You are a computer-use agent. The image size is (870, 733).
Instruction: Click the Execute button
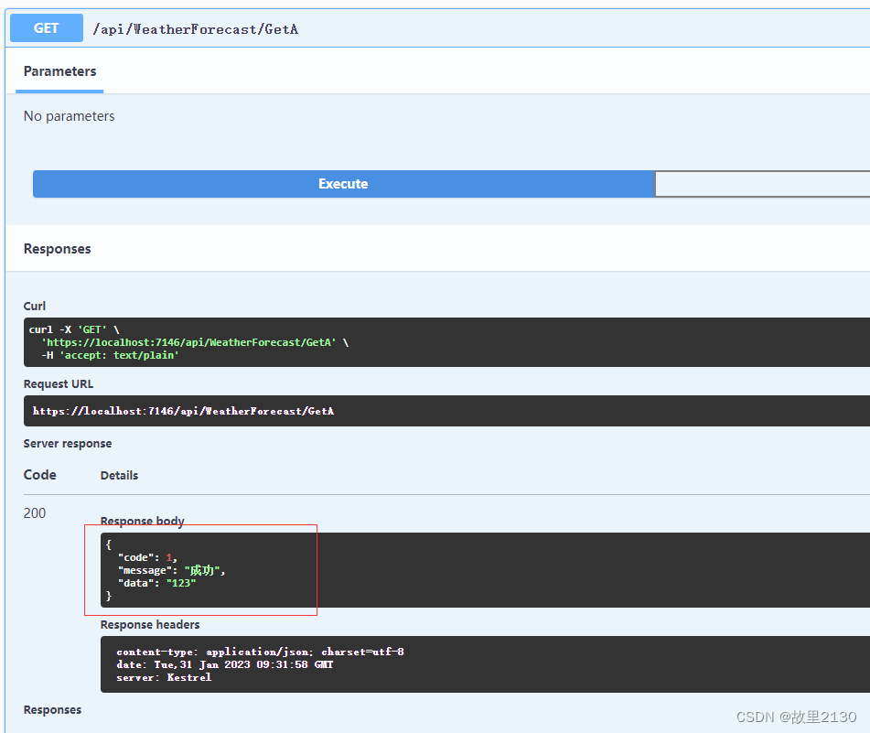click(343, 183)
